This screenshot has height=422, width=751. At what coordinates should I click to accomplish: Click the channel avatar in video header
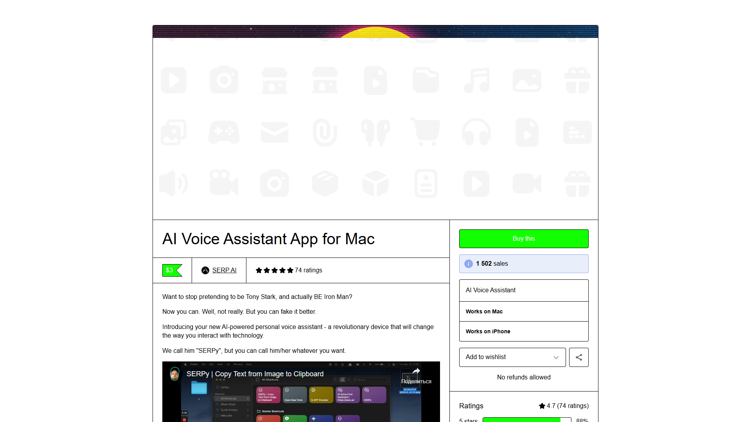175,374
